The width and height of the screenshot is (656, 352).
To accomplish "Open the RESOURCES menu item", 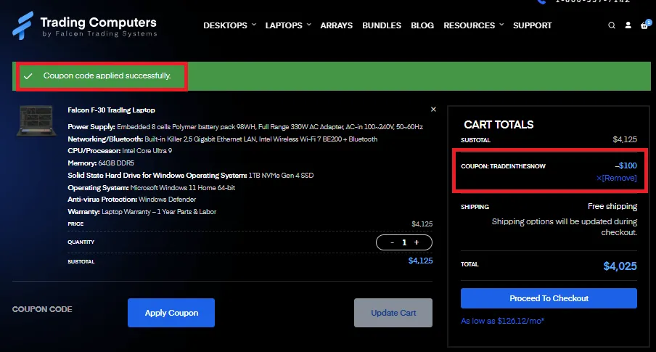I will tap(469, 25).
